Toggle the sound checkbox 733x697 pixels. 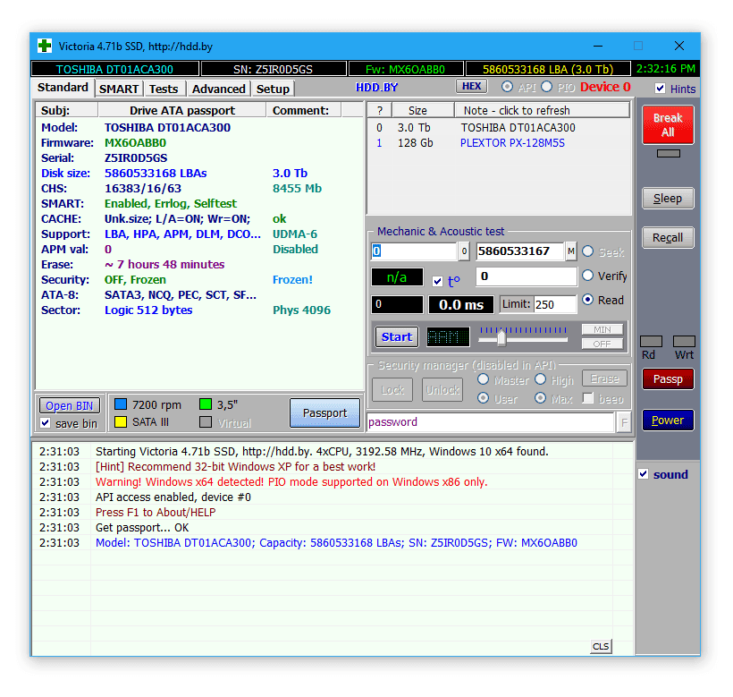644,474
